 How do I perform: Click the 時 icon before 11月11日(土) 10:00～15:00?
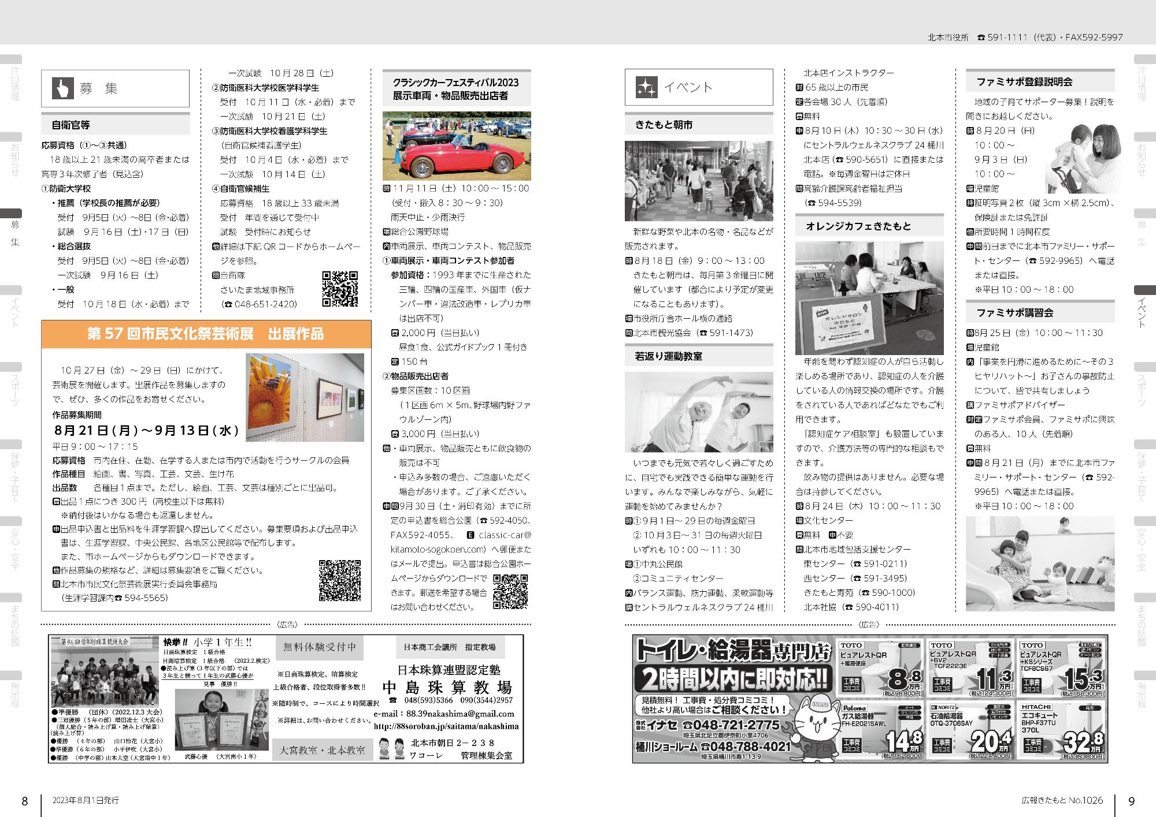[x=387, y=188]
